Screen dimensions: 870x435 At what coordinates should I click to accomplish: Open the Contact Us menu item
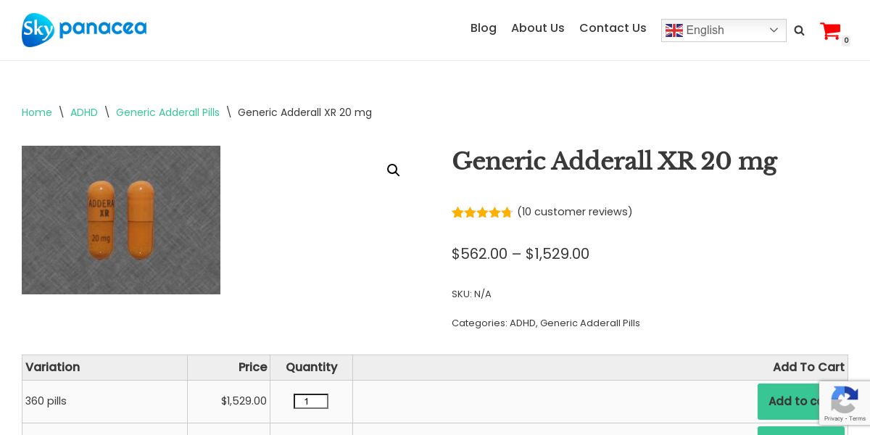[613, 28]
